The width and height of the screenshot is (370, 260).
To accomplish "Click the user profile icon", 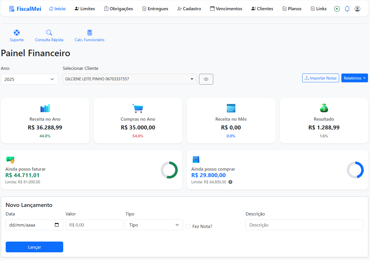I will coord(357,9).
